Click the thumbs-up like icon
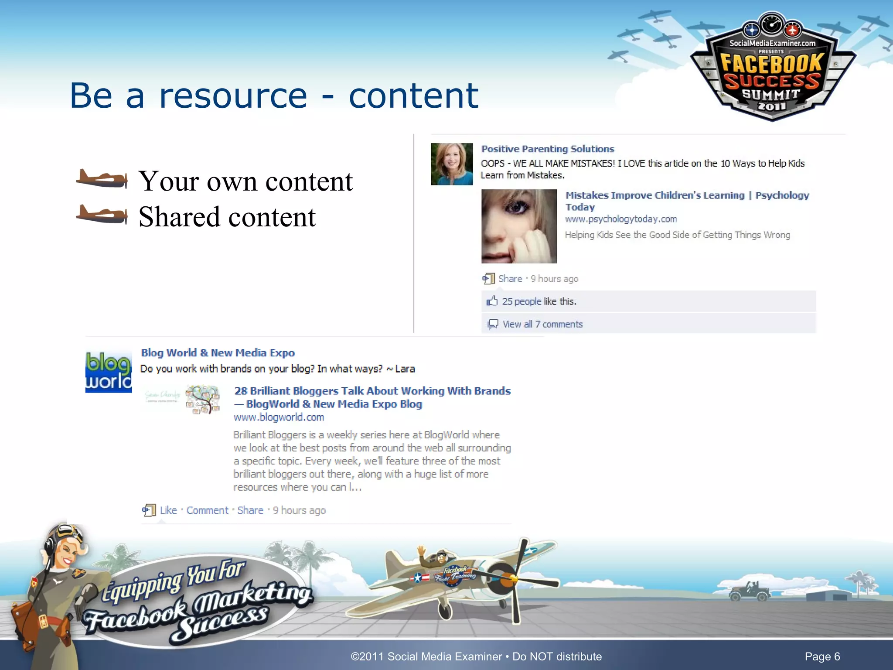 [x=492, y=301]
